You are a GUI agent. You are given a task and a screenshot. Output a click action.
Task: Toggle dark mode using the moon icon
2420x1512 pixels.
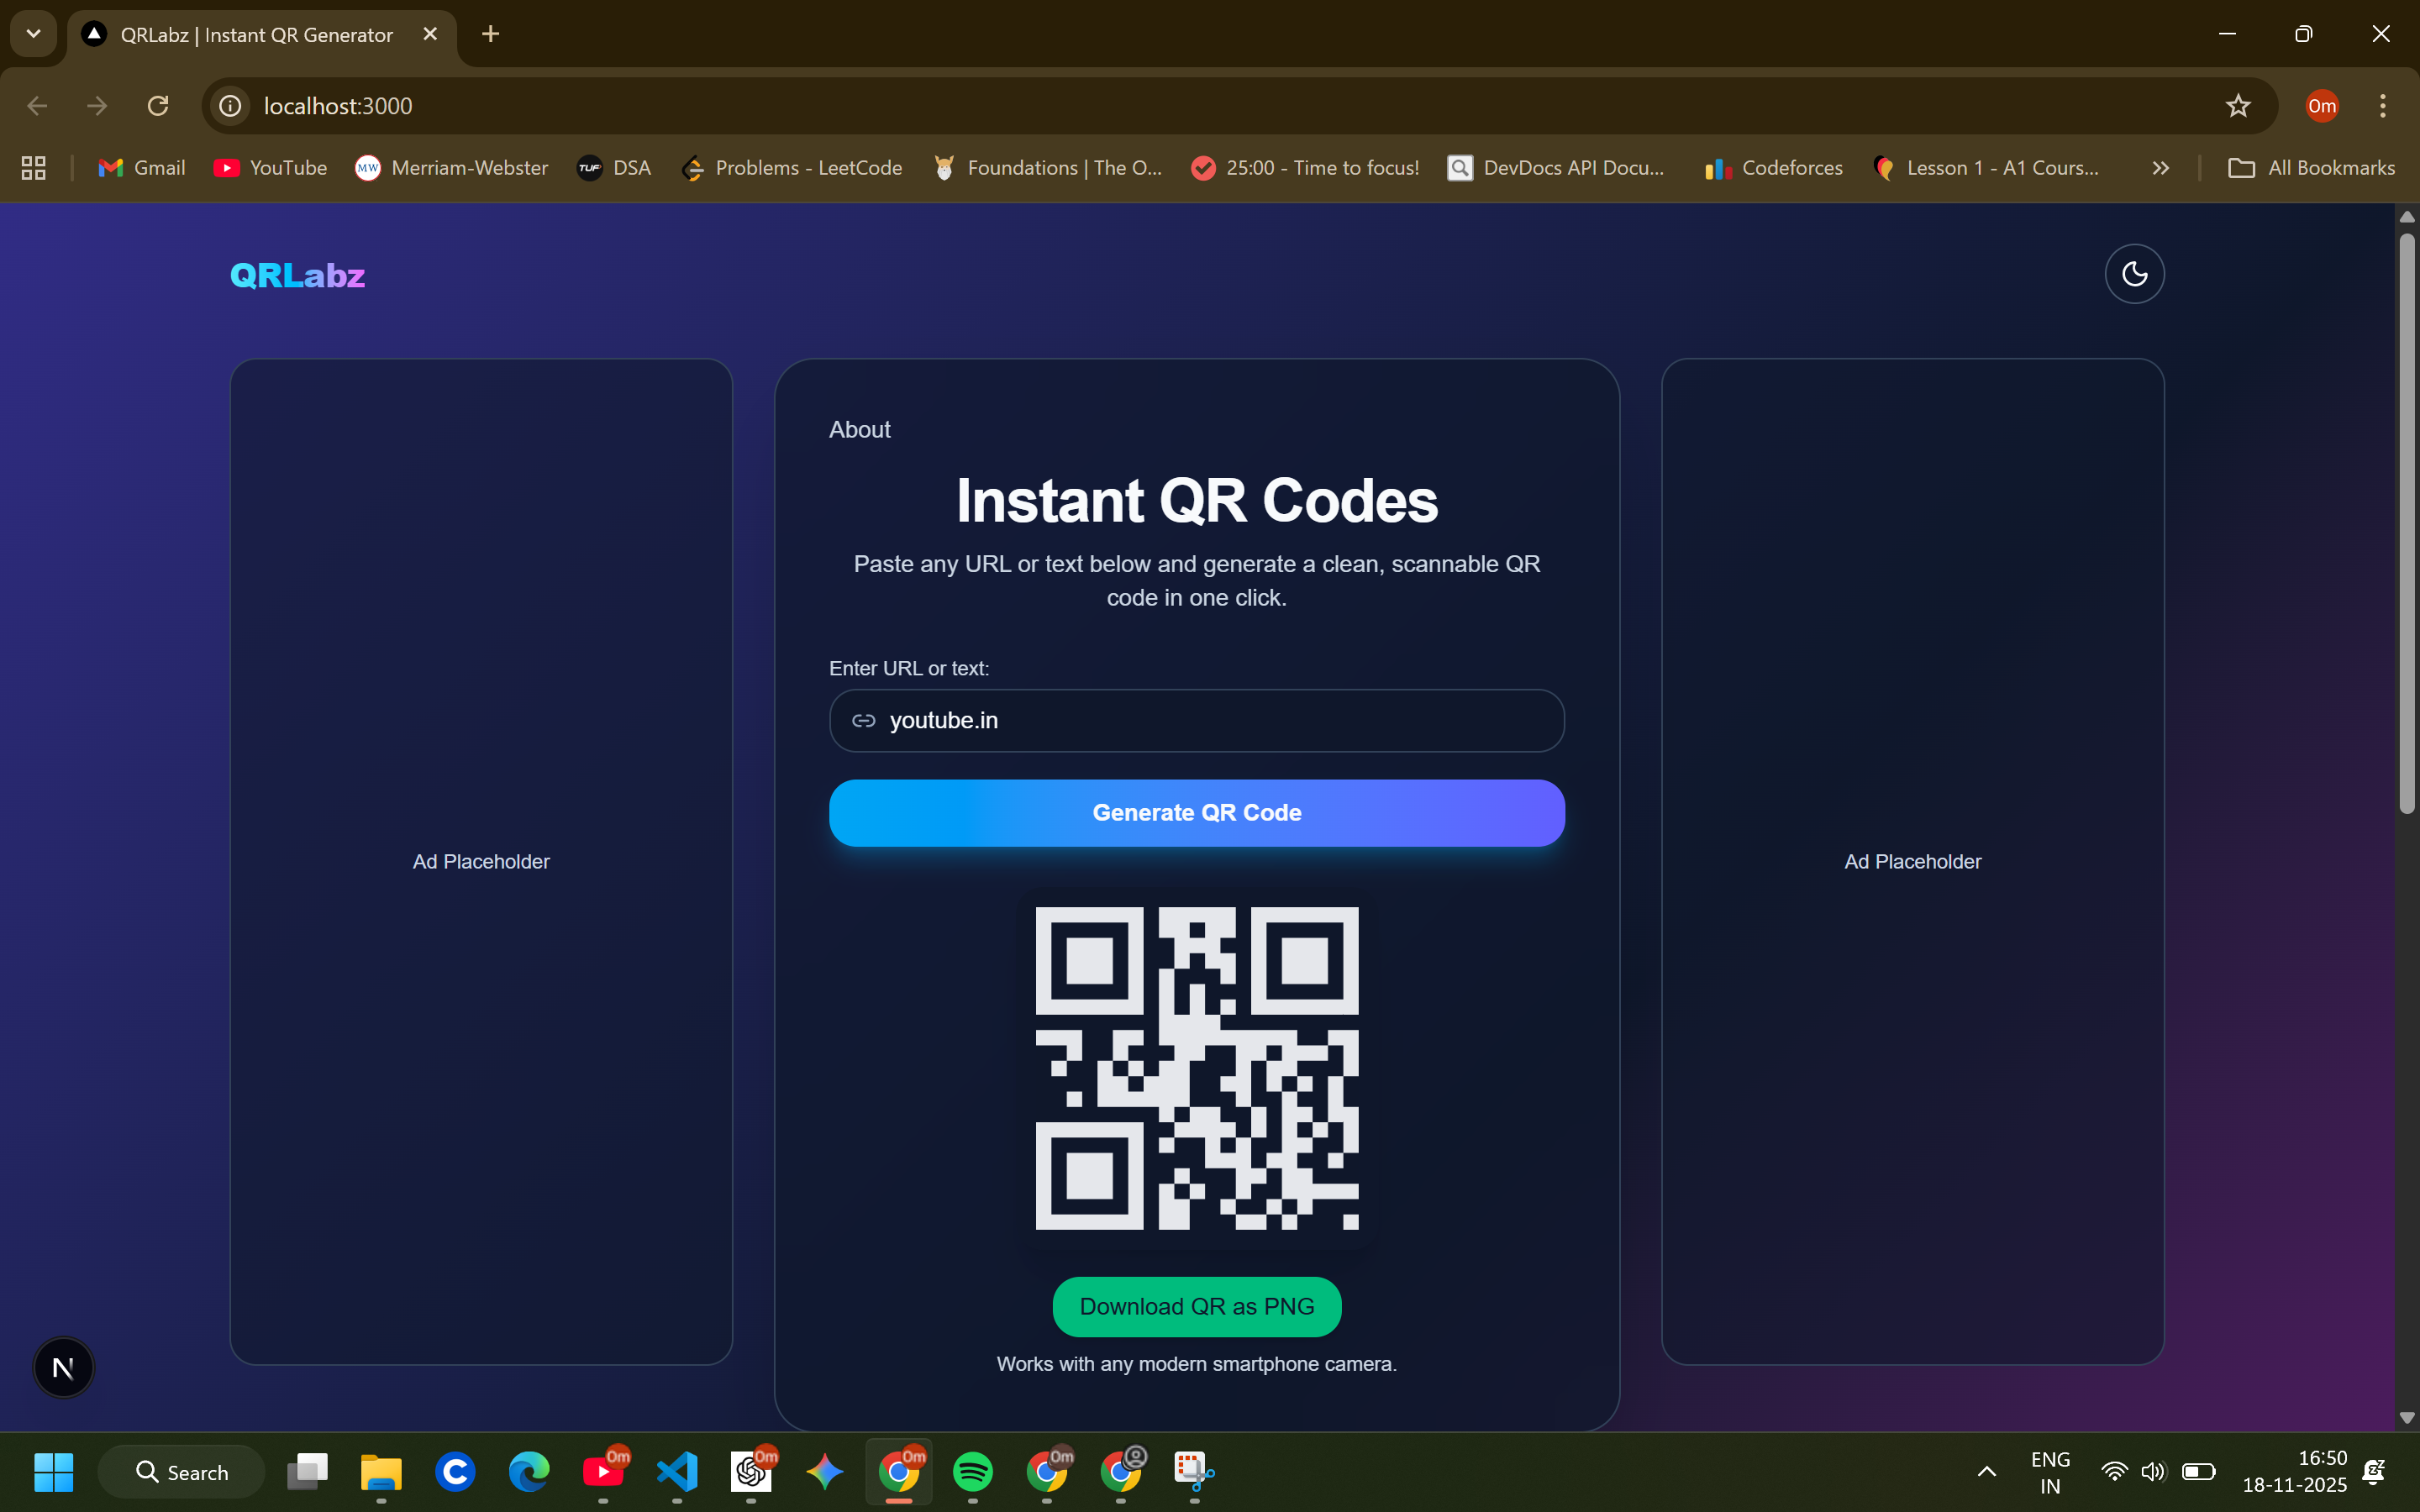2135,273
